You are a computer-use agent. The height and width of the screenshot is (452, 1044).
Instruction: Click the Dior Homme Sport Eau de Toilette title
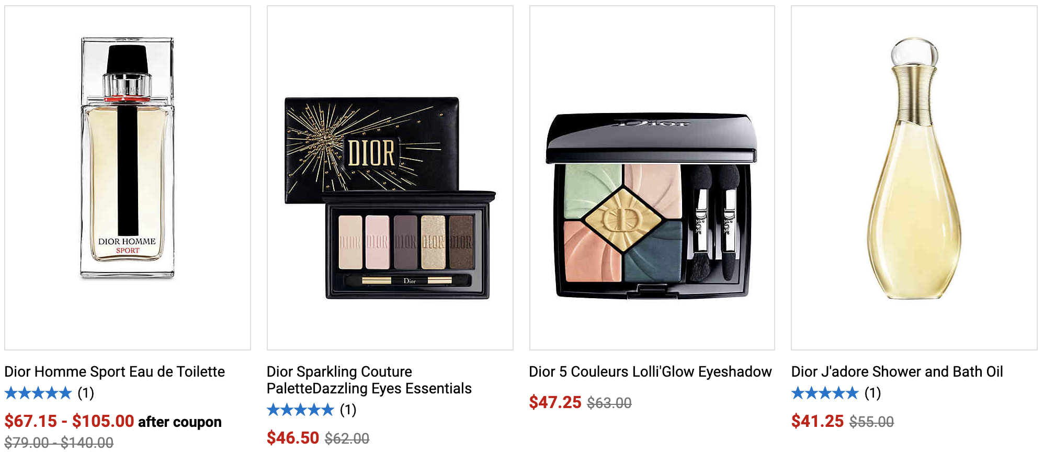[115, 371]
